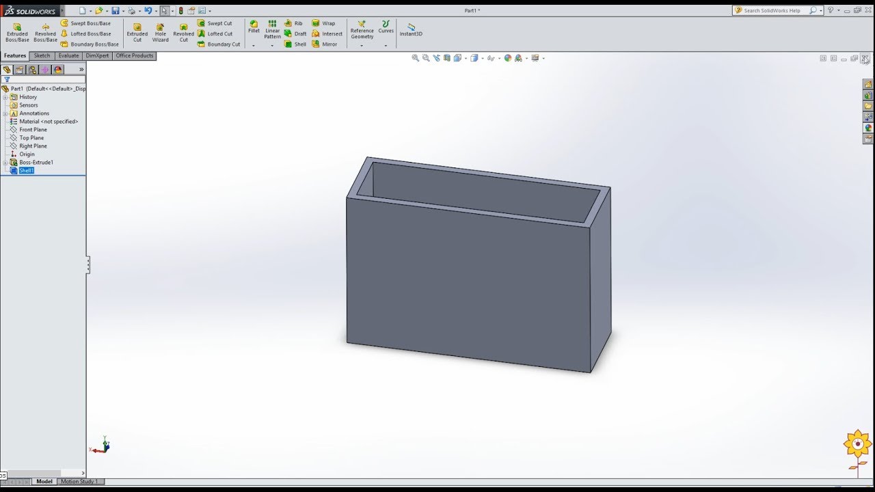
Task: Select Right Plane in the tree
Action: tap(33, 146)
